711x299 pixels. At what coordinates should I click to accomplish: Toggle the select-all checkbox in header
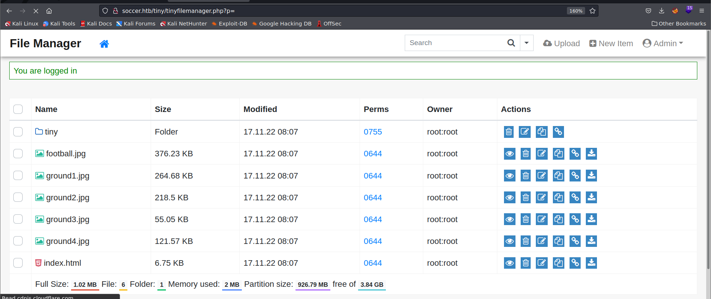[x=18, y=109]
